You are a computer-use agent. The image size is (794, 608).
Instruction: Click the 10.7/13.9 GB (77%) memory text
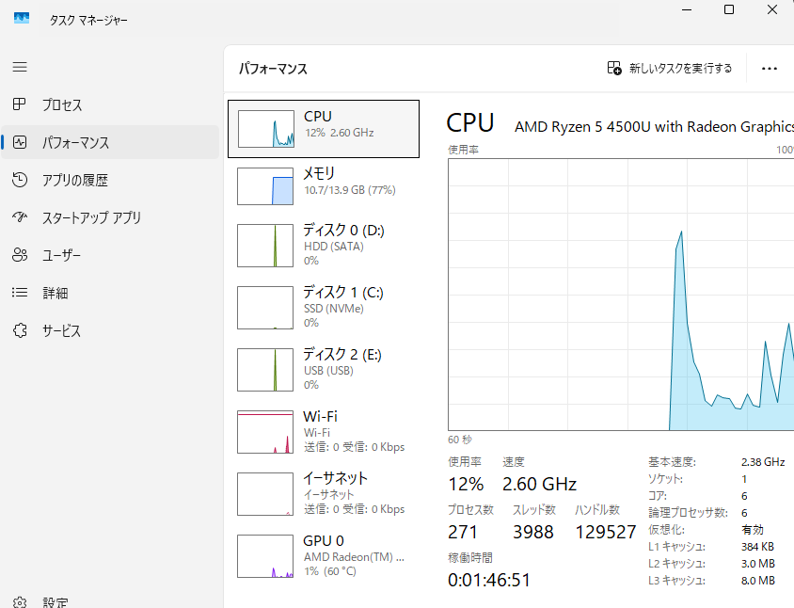(x=350, y=190)
